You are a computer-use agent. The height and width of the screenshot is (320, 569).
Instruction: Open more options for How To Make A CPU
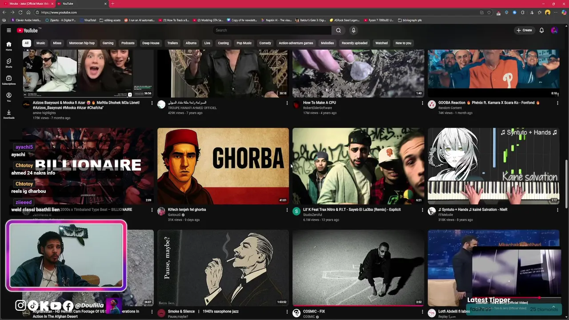(x=422, y=103)
